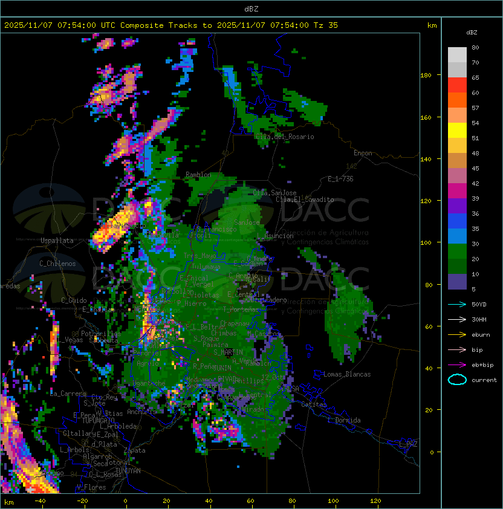
Task: Click the dBZ legend heading
Action: 472,33
